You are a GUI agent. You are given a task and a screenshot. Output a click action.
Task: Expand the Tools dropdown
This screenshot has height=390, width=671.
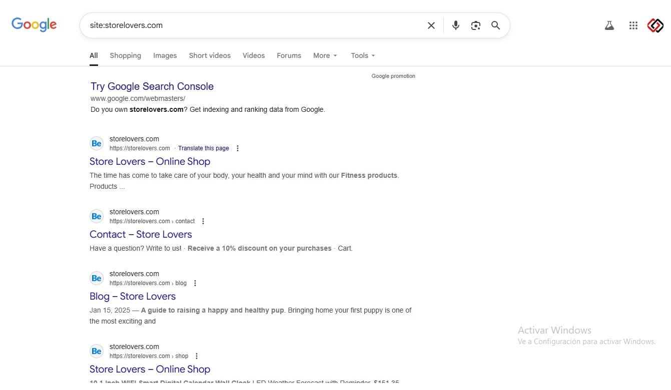pyautogui.click(x=363, y=55)
